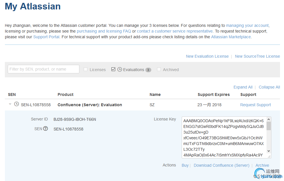
Task: Click 'contact a customer service representative' link
Action: [x=175, y=31]
